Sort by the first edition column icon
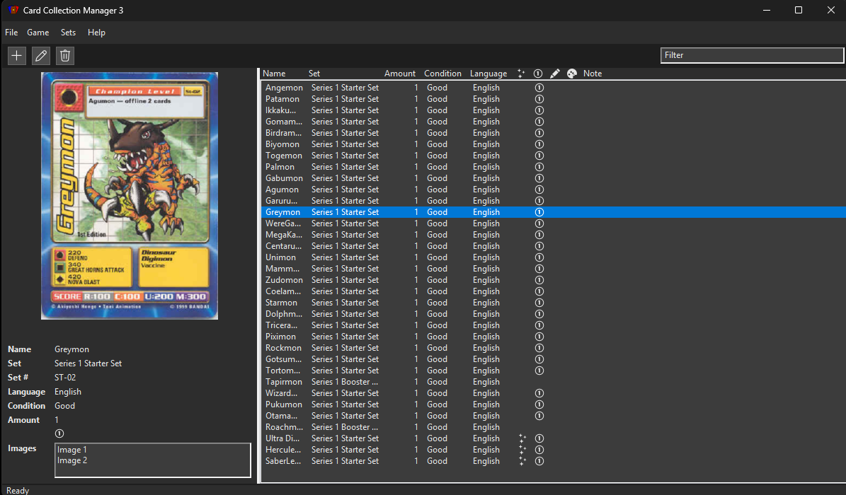Image resolution: width=846 pixels, height=495 pixels. click(x=538, y=74)
